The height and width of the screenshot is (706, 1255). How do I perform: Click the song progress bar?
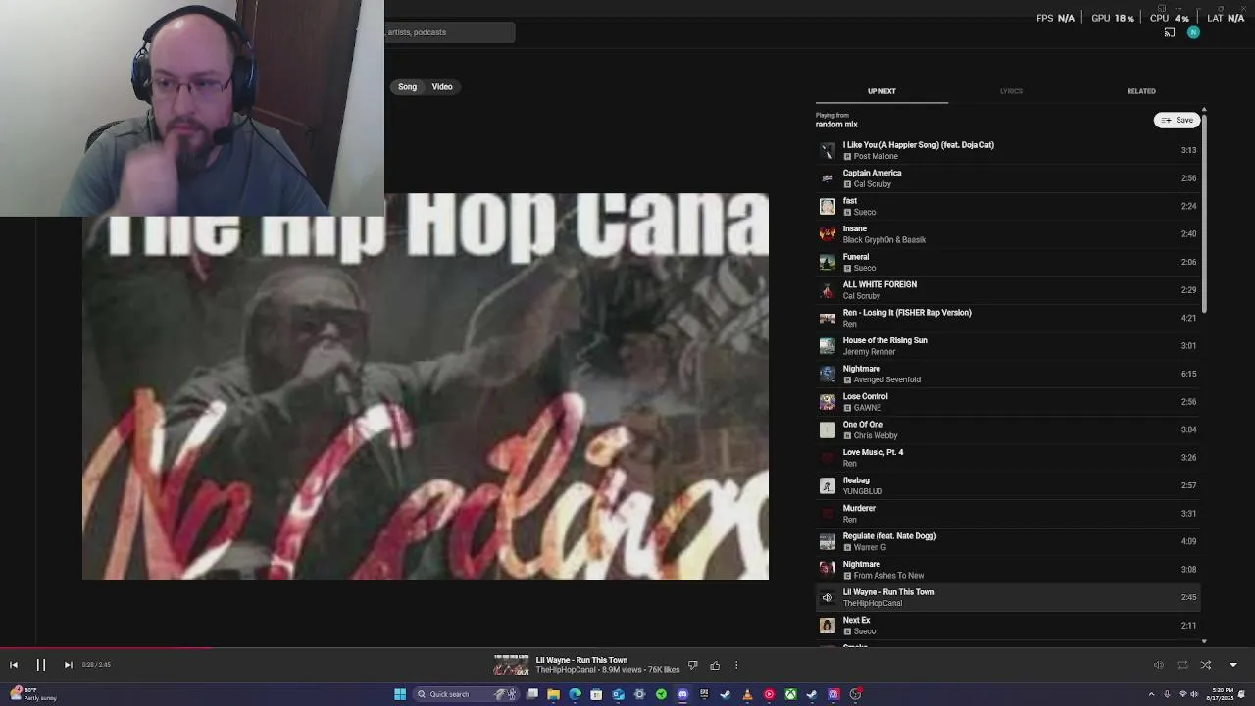[627, 648]
